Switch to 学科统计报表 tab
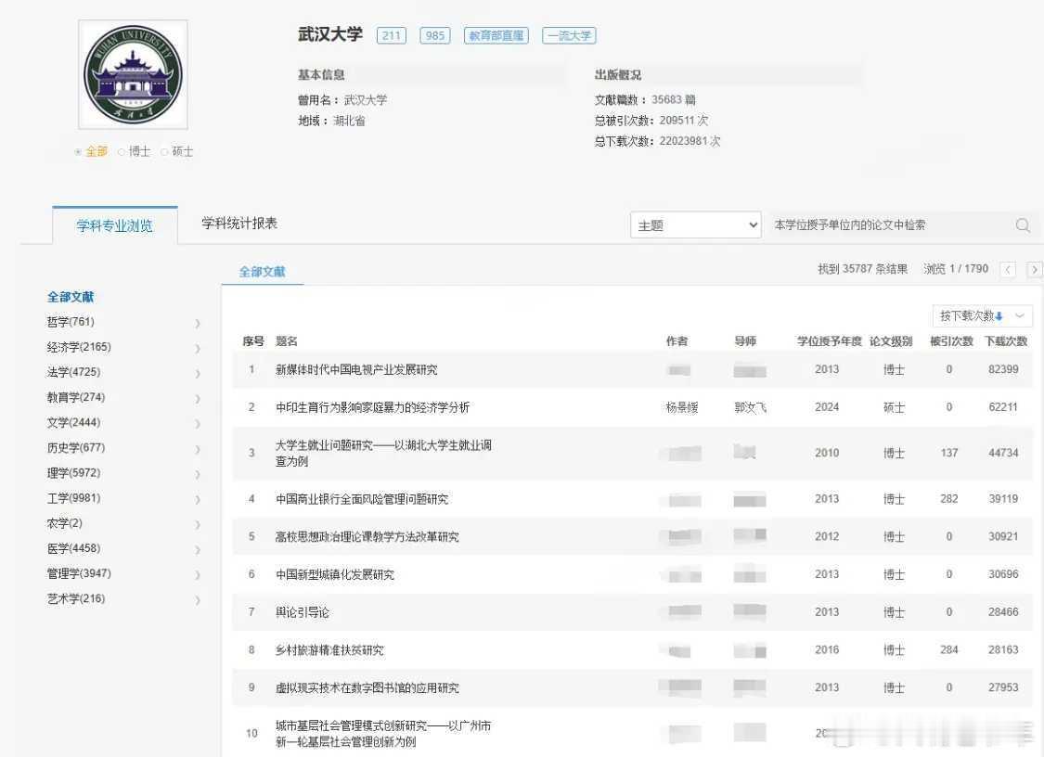Image resolution: width=1044 pixels, height=757 pixels. 239,224
